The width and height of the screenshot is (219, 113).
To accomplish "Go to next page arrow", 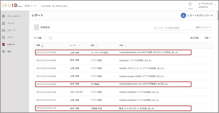I will [50, 38].
